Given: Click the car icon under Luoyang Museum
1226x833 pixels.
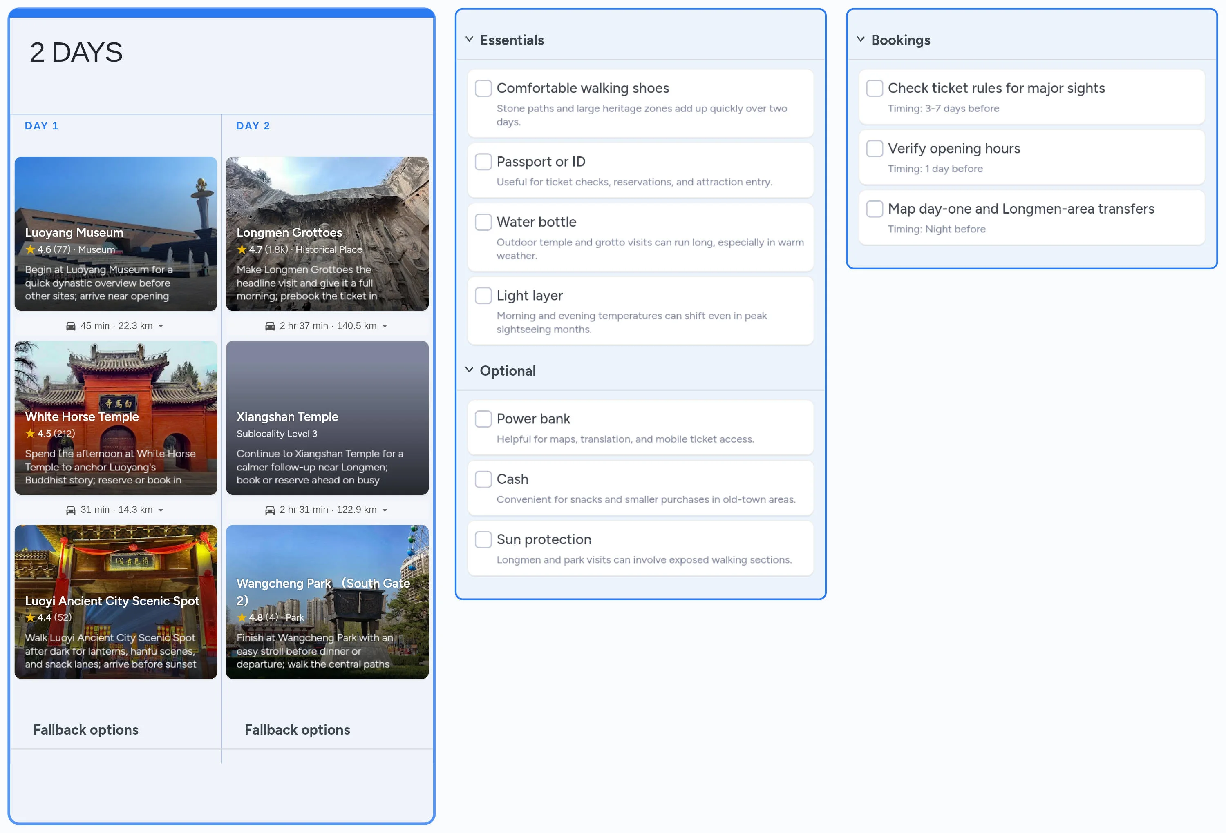Looking at the screenshot, I should pyautogui.click(x=71, y=326).
